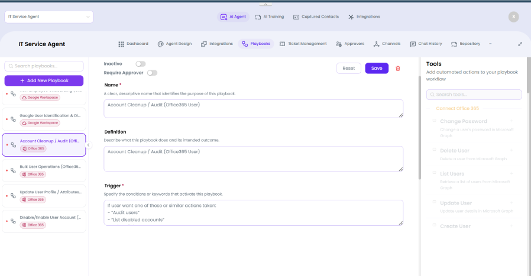
Task: Click into the Trigger text area
Action: [253, 213]
